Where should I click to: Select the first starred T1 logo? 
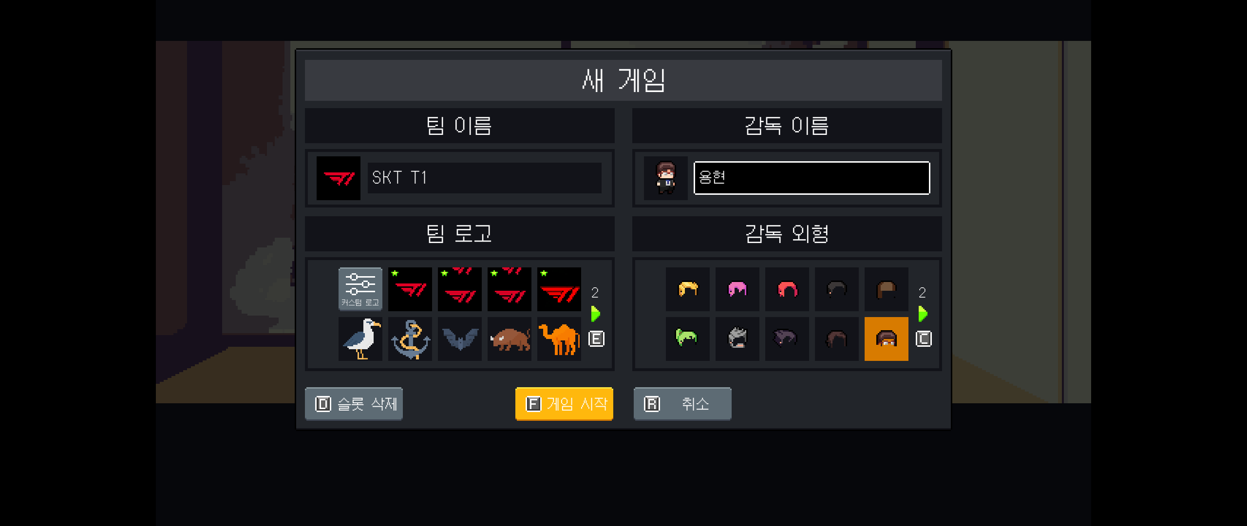[410, 289]
